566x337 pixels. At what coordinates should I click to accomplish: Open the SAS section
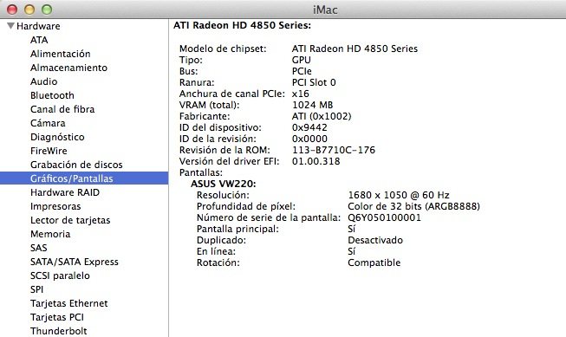(x=39, y=248)
